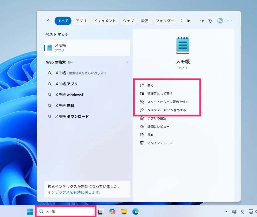Open Task View on the taskbar

click(x=100, y=211)
